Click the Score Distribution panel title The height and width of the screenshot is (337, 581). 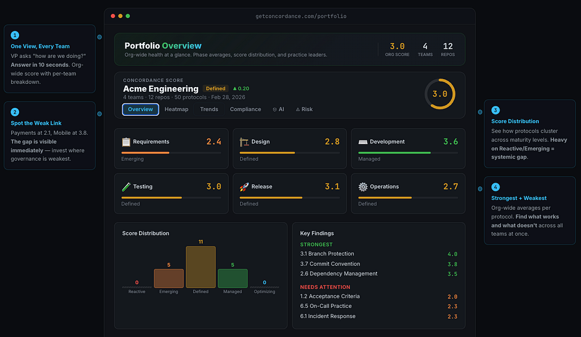[x=146, y=234]
